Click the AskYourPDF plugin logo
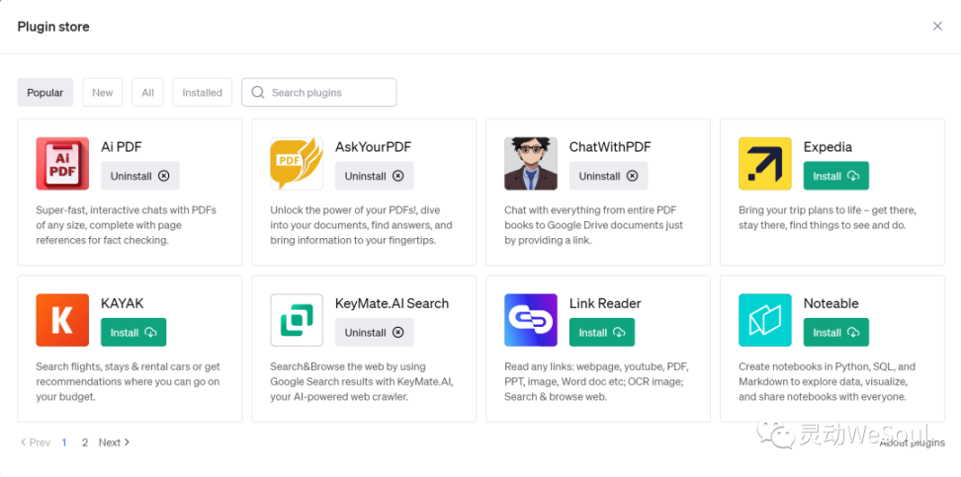Image resolution: width=961 pixels, height=477 pixels. click(x=297, y=164)
